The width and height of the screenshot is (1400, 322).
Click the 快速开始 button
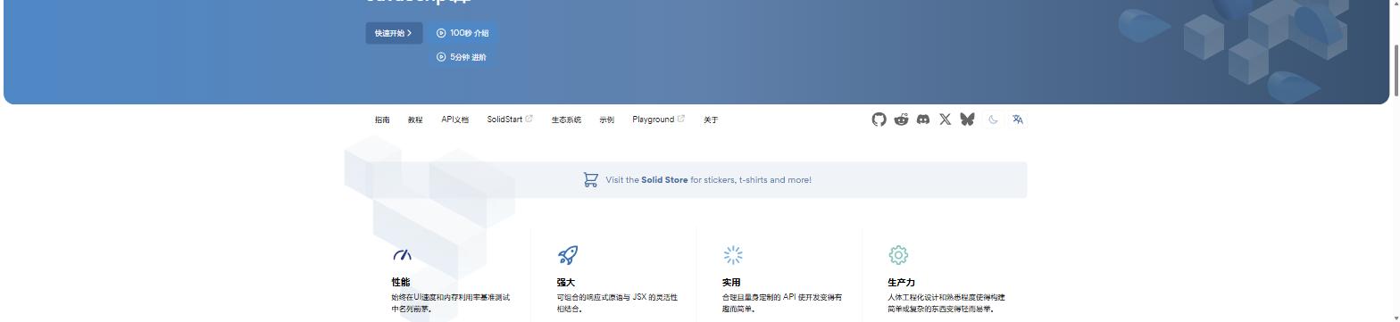point(394,33)
